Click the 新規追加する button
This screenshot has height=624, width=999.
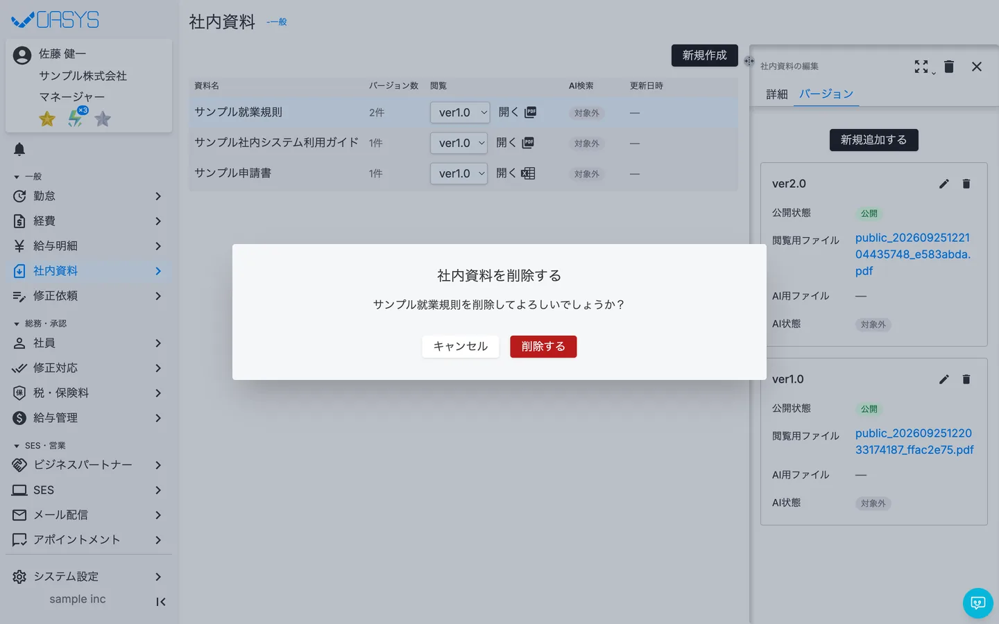click(x=873, y=140)
